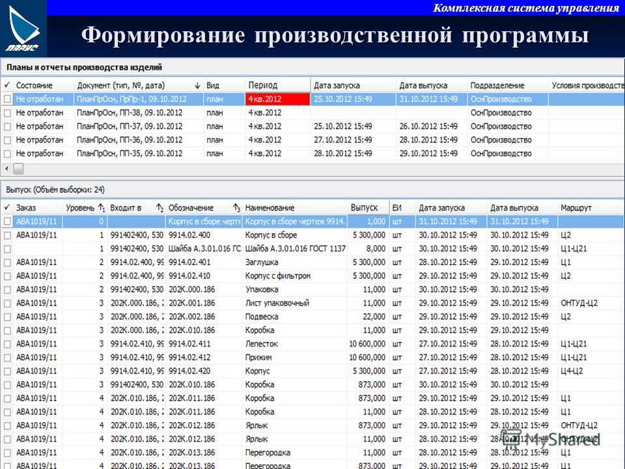The image size is (625, 469).
Task: Click the check-all icon in plans table header
Action: (7, 85)
